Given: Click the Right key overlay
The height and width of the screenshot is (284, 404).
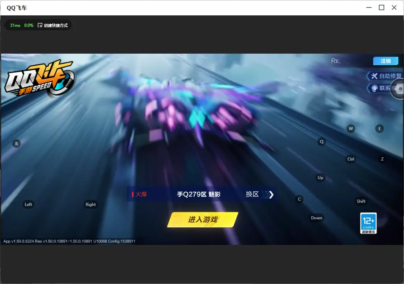Looking at the screenshot, I should pyautogui.click(x=91, y=204).
